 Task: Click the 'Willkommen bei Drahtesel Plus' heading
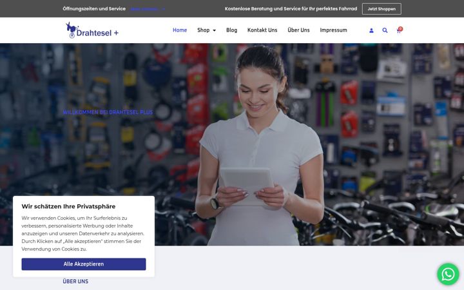(x=108, y=112)
